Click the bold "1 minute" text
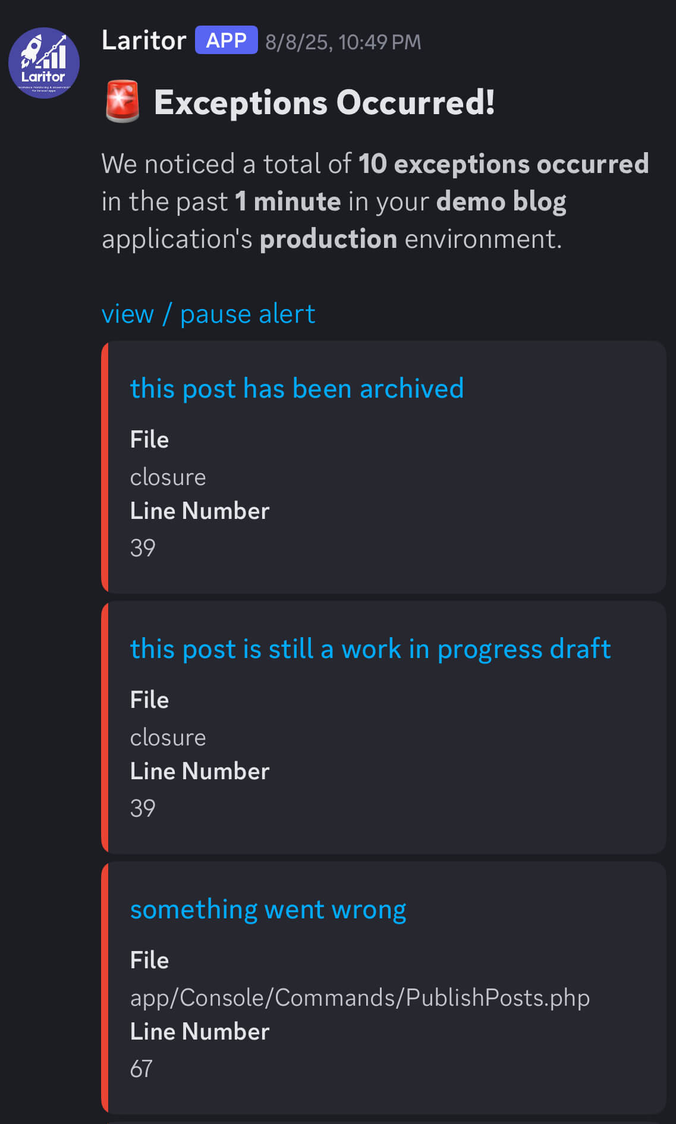676x1124 pixels. (288, 201)
